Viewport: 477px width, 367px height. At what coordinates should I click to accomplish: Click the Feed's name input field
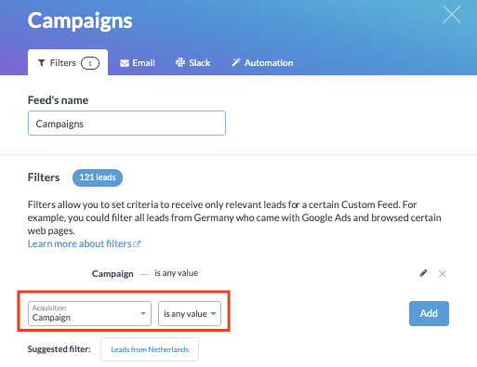click(x=126, y=124)
